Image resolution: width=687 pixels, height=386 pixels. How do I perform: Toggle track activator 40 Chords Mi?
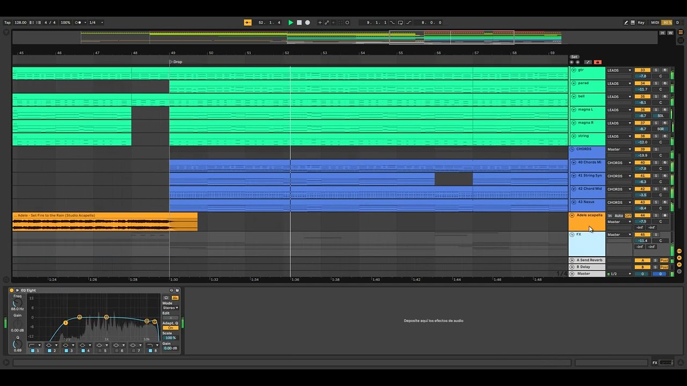pyautogui.click(x=642, y=162)
